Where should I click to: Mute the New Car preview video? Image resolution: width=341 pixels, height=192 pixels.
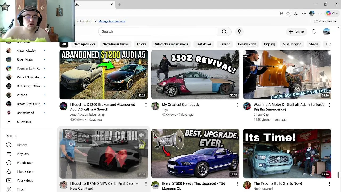142,135
